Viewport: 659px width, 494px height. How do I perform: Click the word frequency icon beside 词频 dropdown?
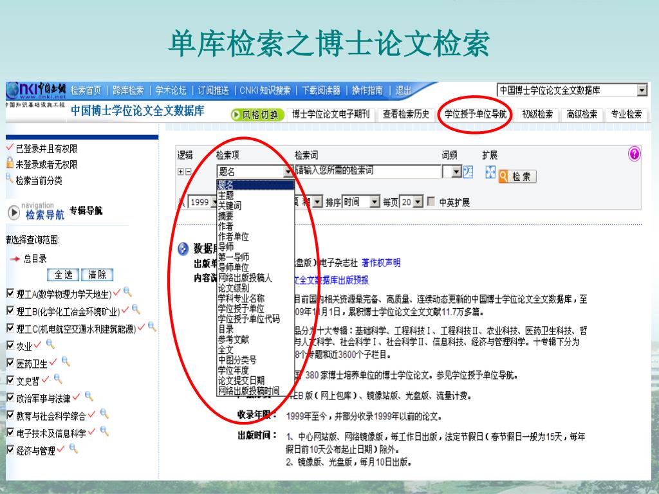[x=469, y=172]
